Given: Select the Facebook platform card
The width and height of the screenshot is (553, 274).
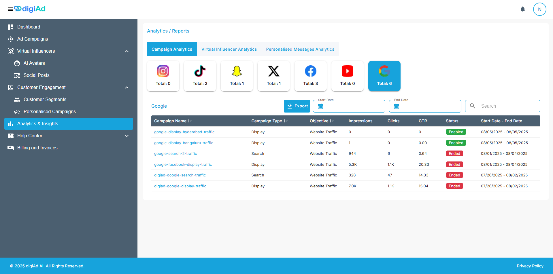Looking at the screenshot, I should (x=311, y=76).
